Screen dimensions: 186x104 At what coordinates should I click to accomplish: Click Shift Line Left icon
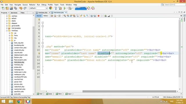point(92,16)
